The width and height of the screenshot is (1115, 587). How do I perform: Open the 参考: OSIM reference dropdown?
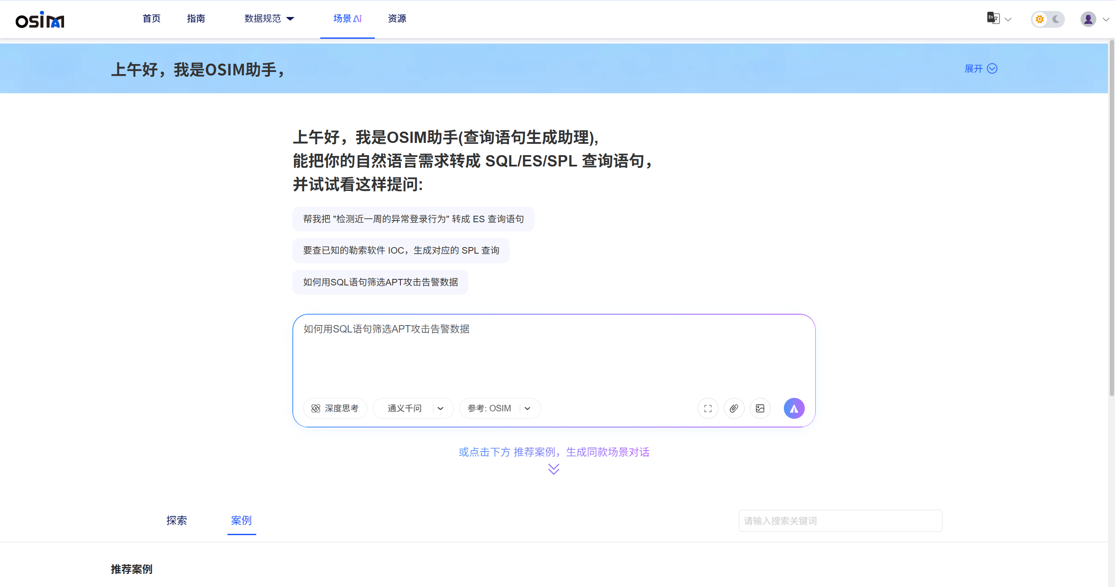(500, 408)
